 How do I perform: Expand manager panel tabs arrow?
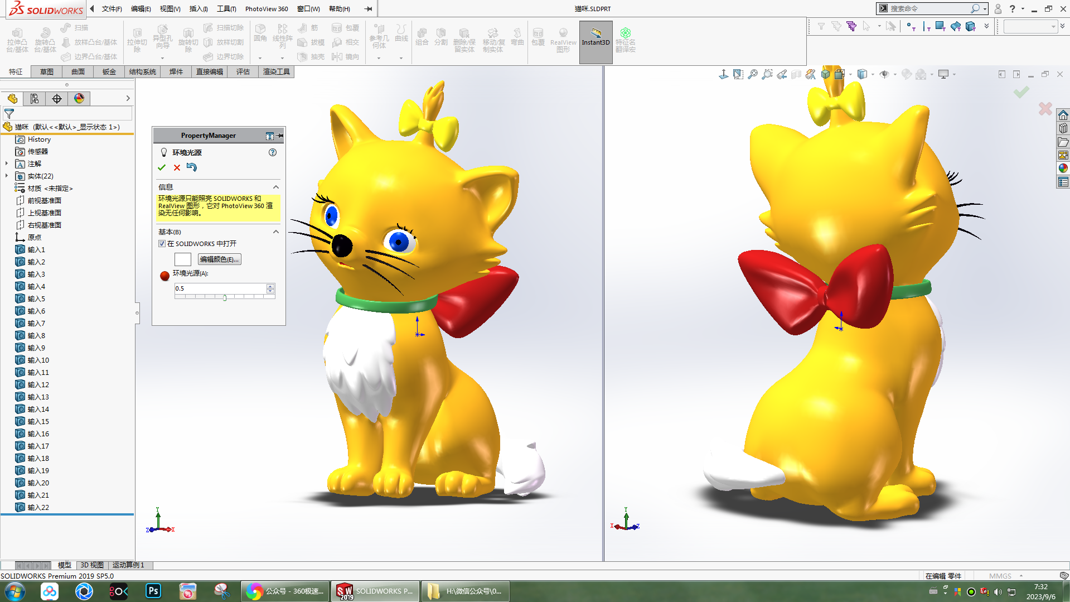tap(128, 99)
